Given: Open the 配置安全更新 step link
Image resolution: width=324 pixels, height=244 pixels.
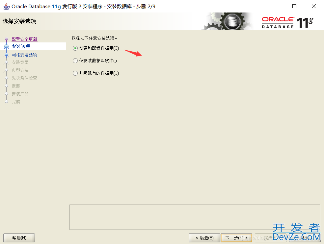Looking at the screenshot, I should coord(24,39).
